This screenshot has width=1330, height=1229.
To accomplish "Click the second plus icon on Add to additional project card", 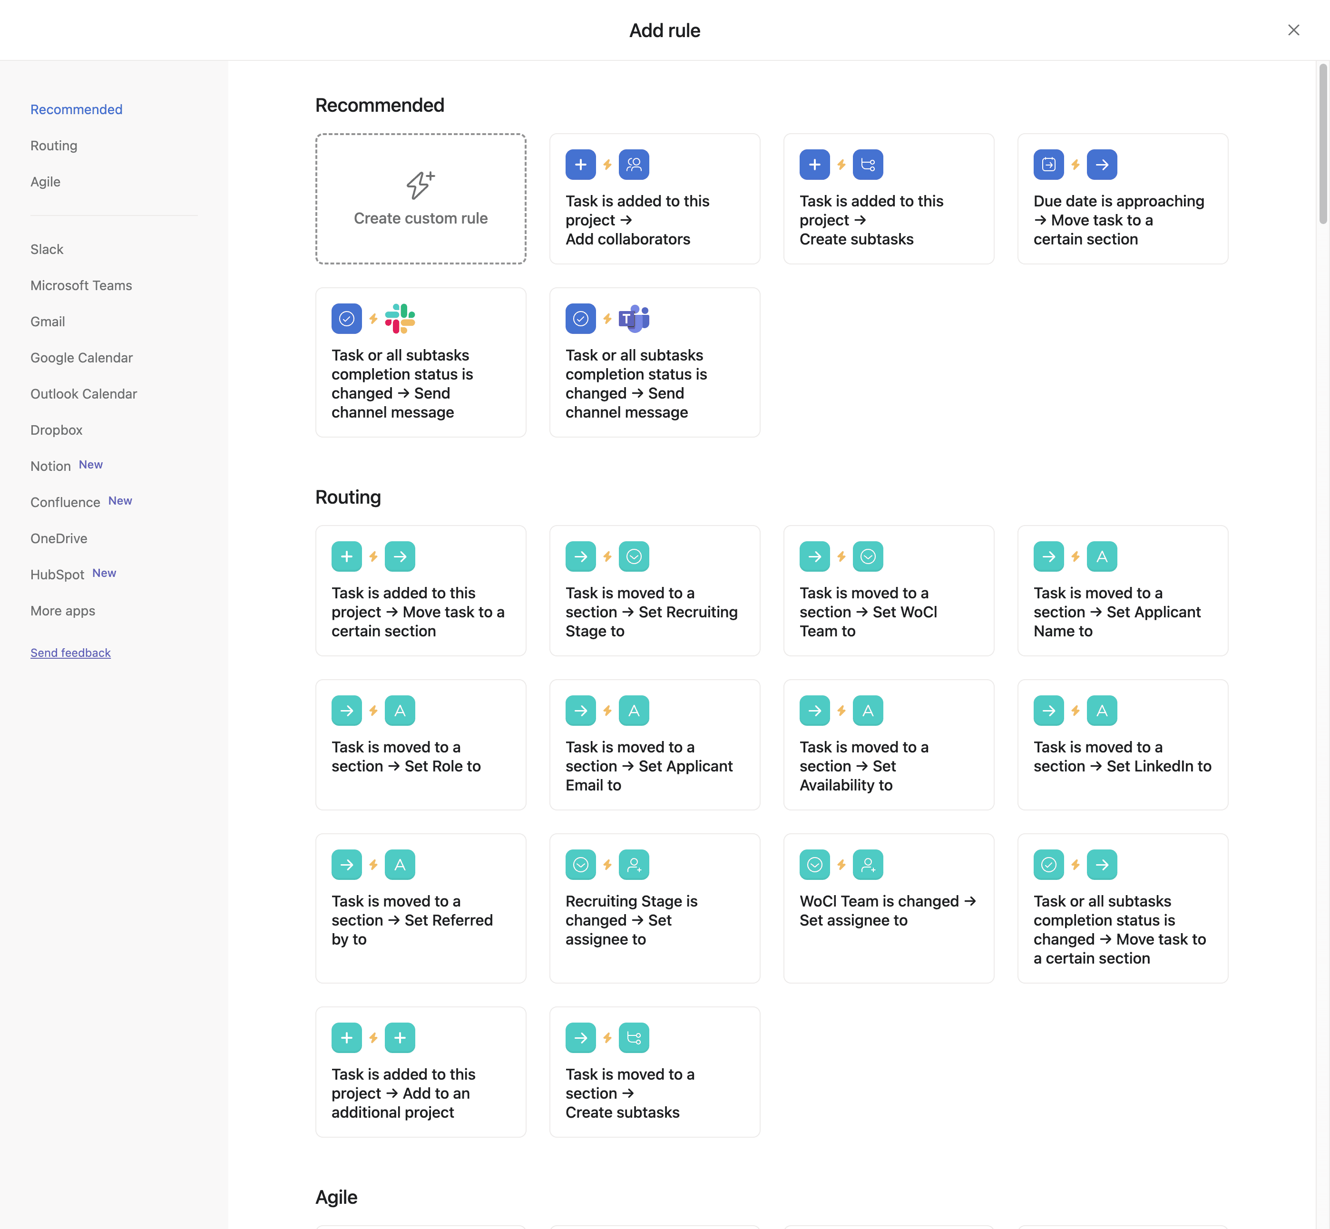I will [400, 1038].
